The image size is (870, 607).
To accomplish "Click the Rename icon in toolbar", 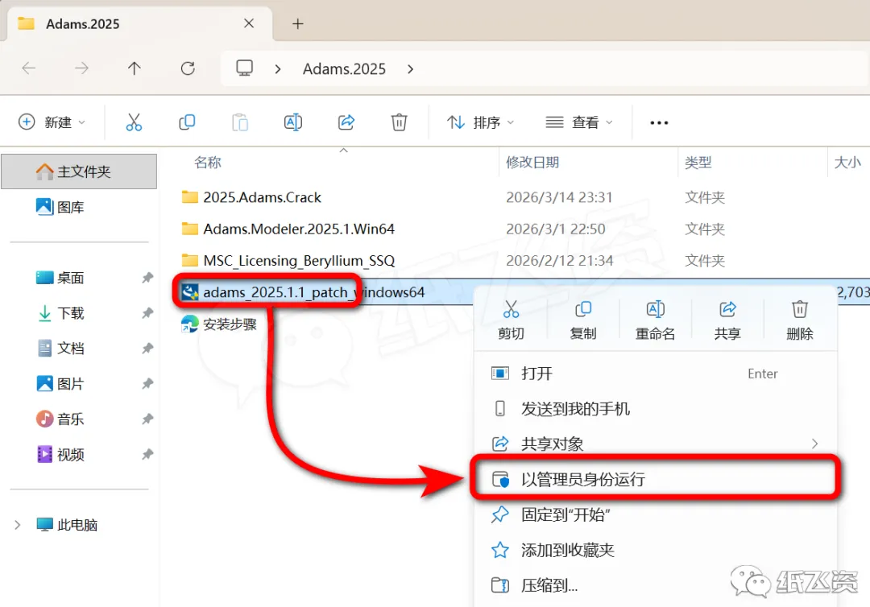I will 293,122.
